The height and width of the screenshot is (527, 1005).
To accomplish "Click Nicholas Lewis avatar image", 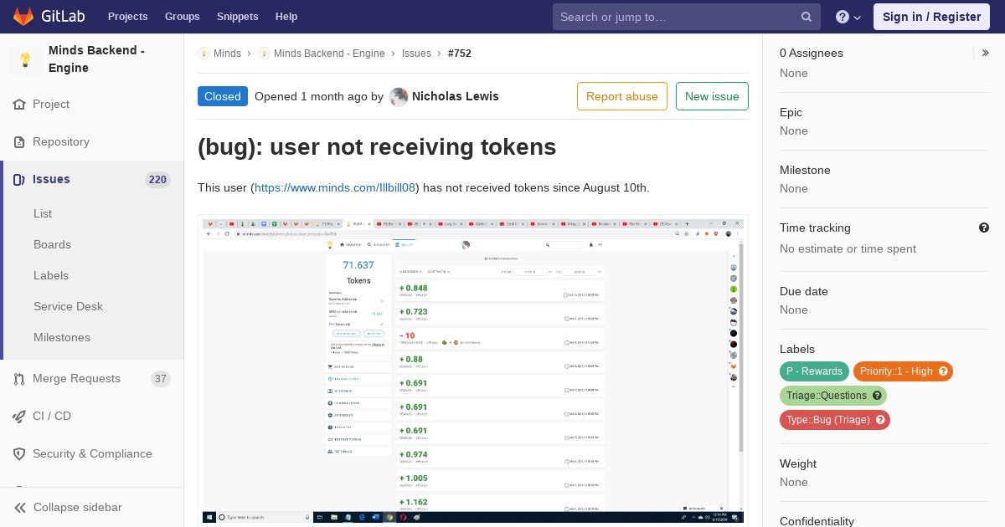I will tap(399, 97).
